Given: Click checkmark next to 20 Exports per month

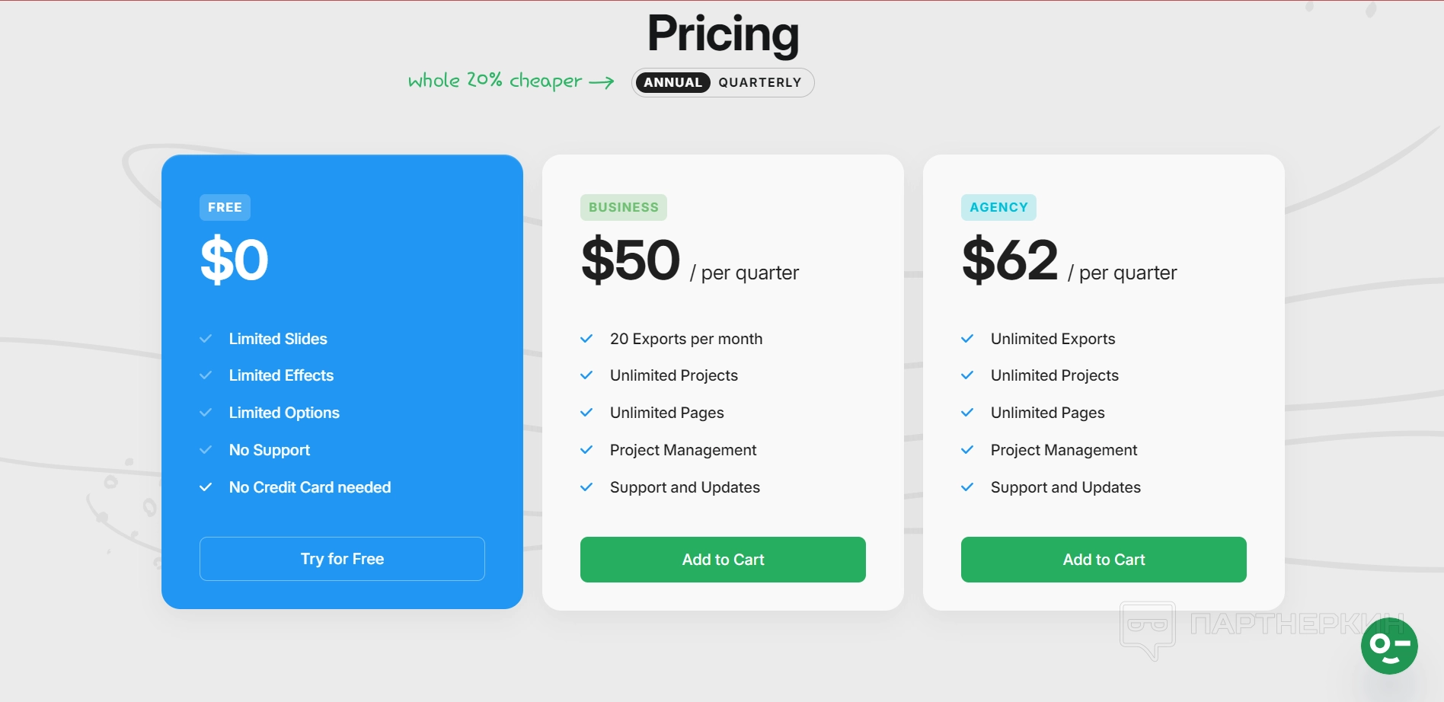Looking at the screenshot, I should 586,339.
